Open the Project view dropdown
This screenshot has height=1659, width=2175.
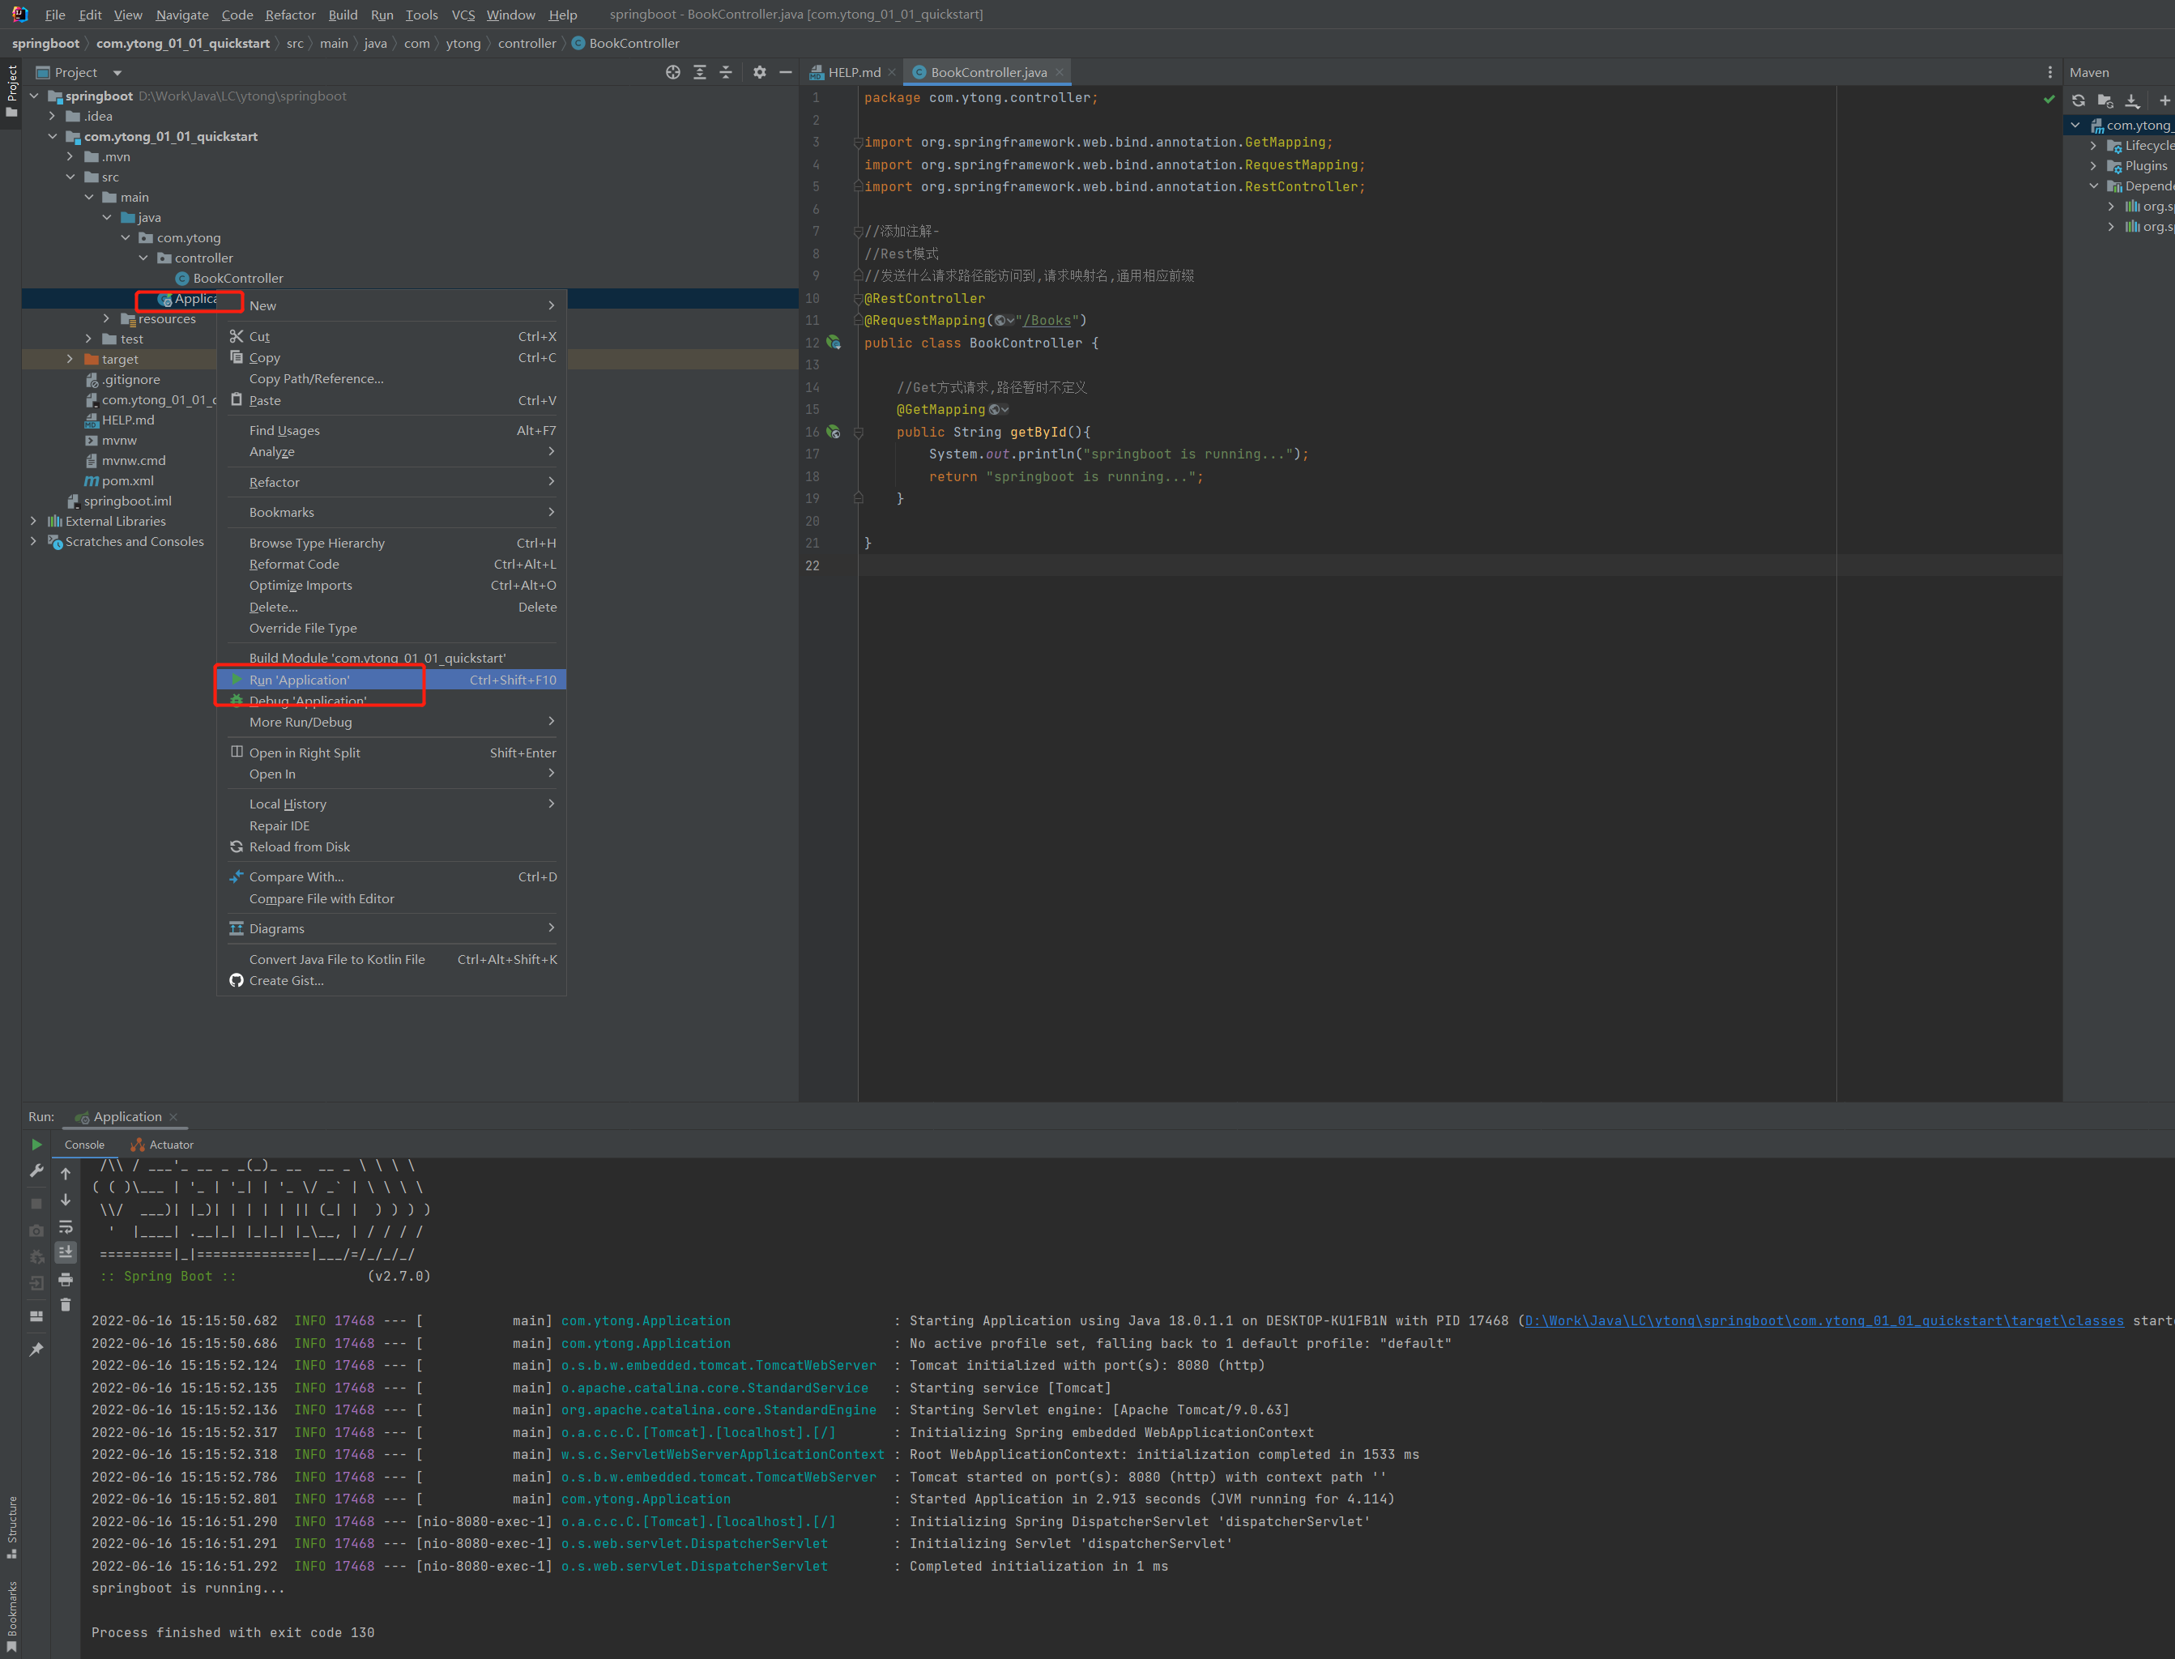click(x=117, y=72)
